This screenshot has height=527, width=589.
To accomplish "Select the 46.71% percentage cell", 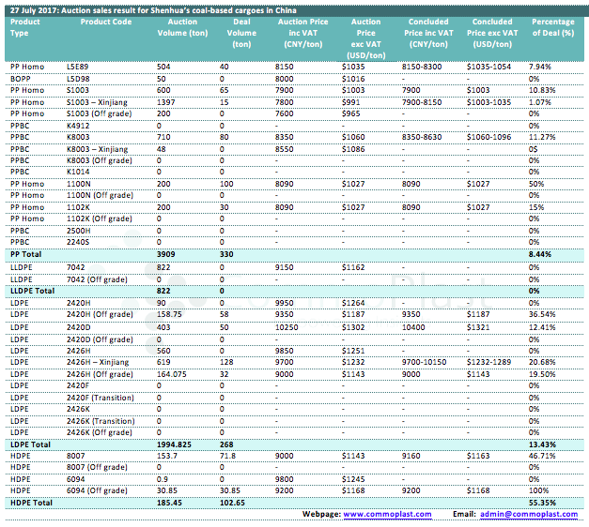I will pyautogui.click(x=542, y=455).
